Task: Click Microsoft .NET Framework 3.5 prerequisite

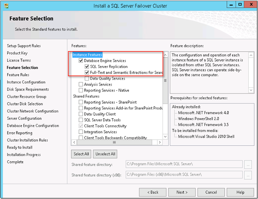Action: coord(203,124)
